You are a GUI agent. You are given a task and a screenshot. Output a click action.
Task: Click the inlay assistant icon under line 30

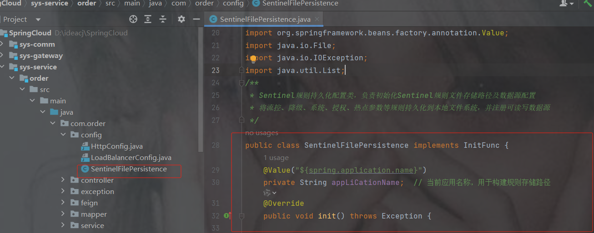[270, 193]
